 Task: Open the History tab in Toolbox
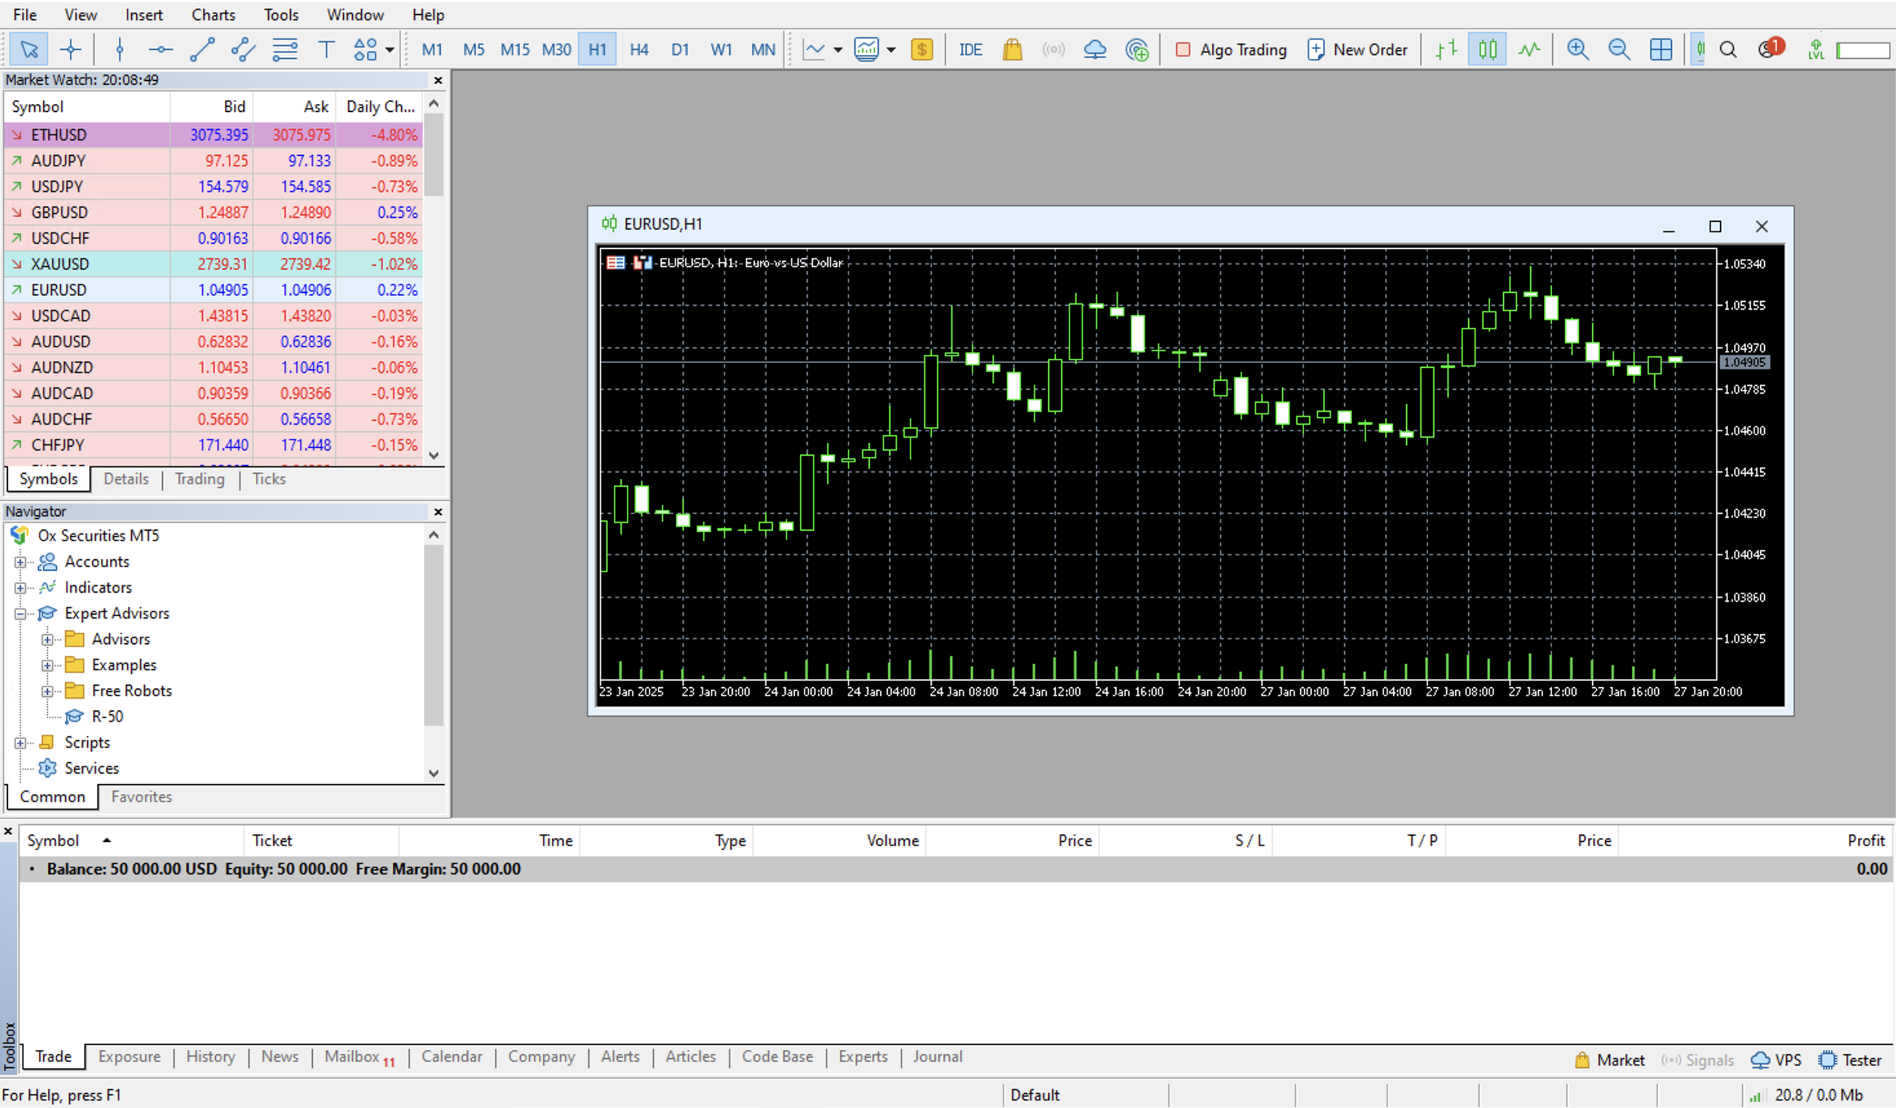point(211,1057)
